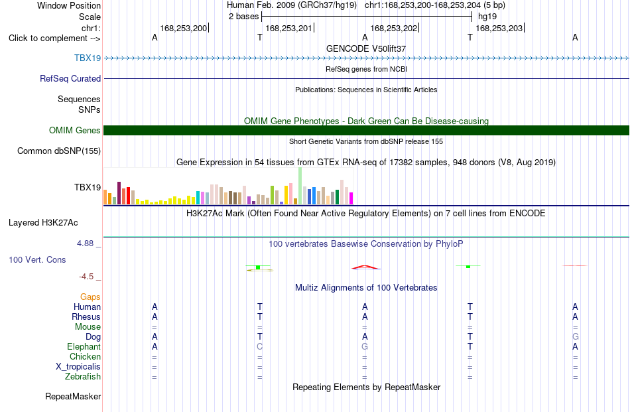Click the Elephant row mismatch base 'G'

(365, 347)
